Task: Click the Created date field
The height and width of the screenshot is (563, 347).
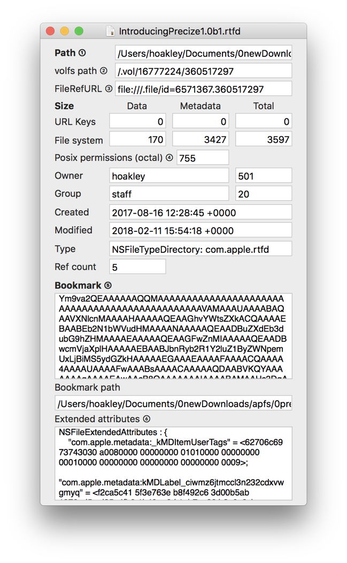Action: [201, 212]
